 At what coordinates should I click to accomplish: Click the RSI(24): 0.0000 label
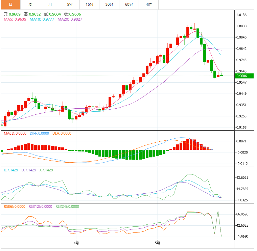click(x=67, y=207)
